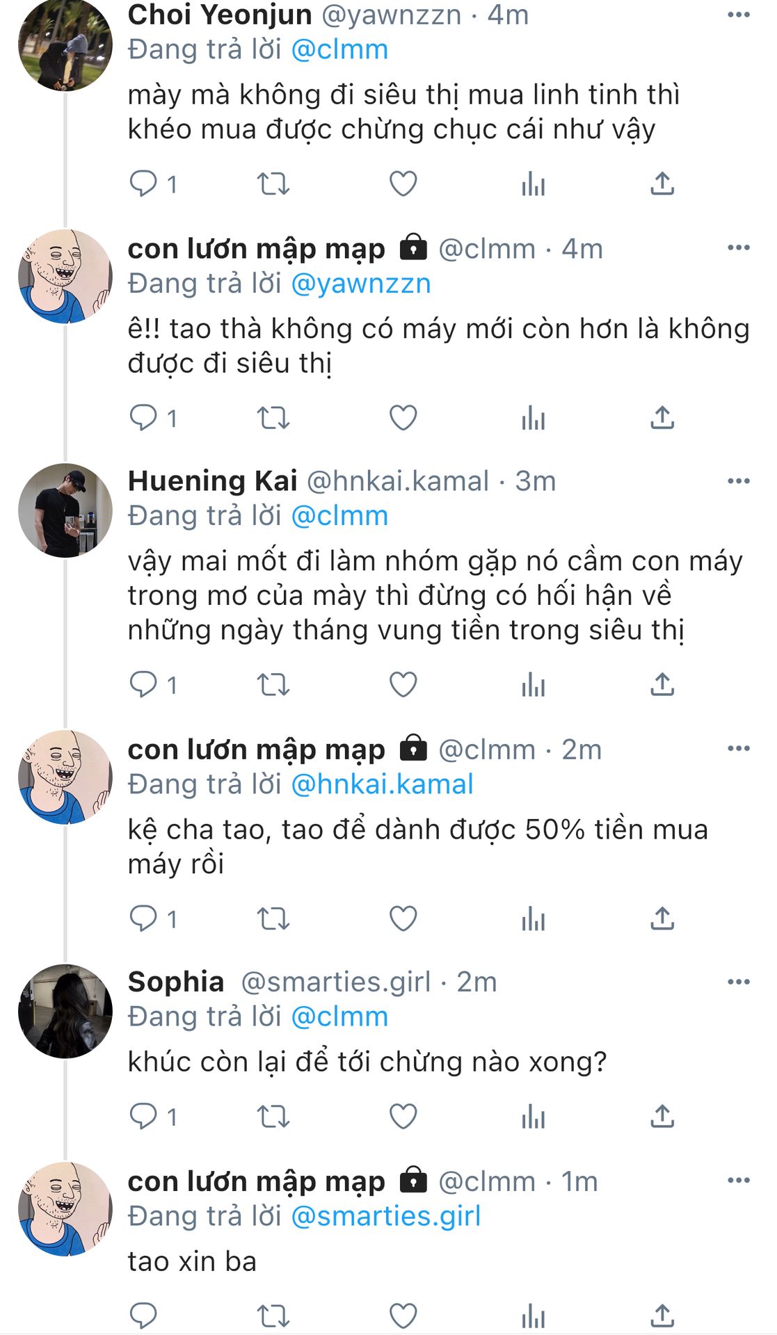Image resolution: width=777 pixels, height=1335 pixels.
Task: Open more options for Choi Yeonjun's tweet
Action: 738,15
